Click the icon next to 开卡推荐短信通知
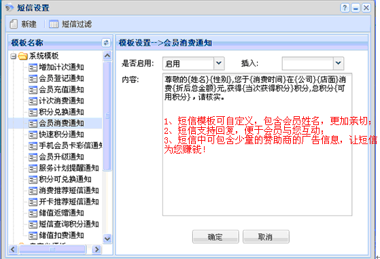This screenshot has width=380, height=259. (x=33, y=202)
